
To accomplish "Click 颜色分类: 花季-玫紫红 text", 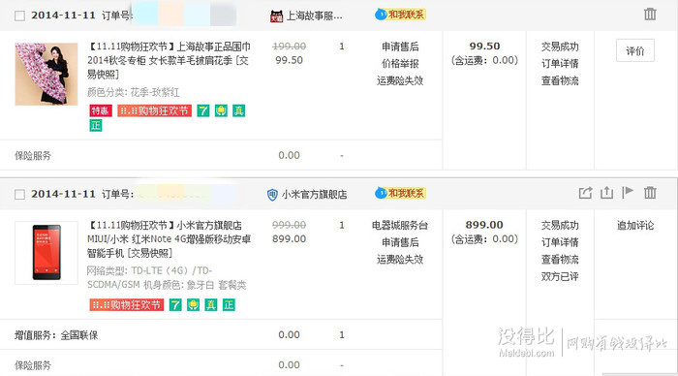I will click(134, 92).
